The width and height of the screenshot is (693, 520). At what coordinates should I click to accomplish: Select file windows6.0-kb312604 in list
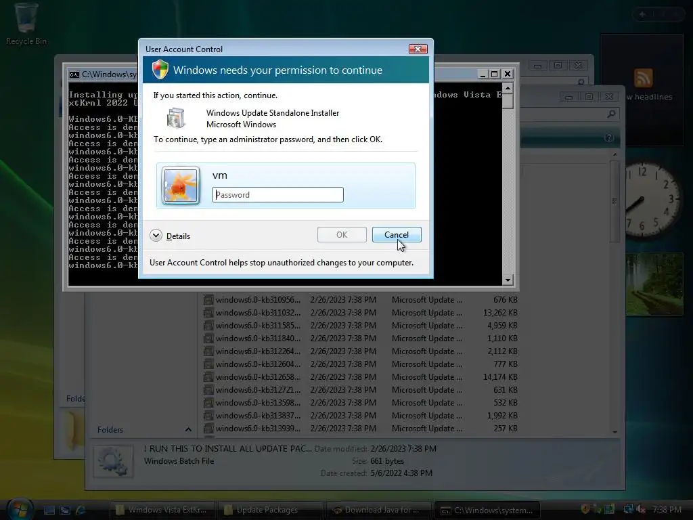point(360,364)
